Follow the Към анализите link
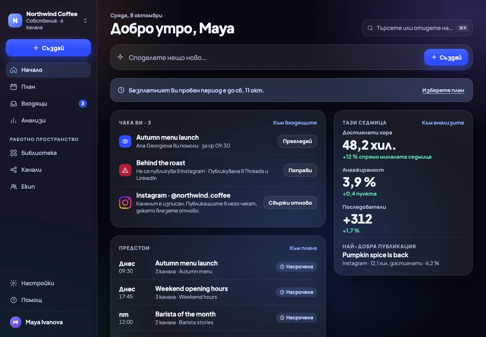The width and height of the screenshot is (486, 337). [x=443, y=123]
